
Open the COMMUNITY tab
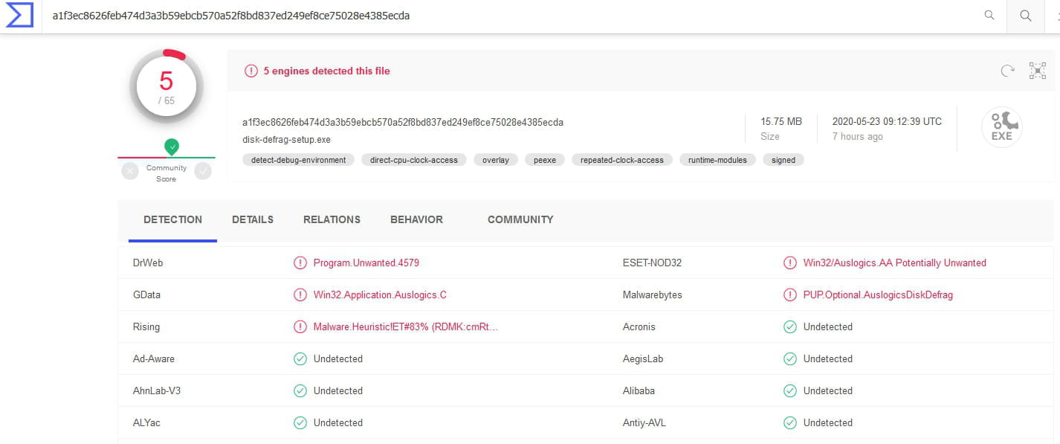[x=520, y=219]
